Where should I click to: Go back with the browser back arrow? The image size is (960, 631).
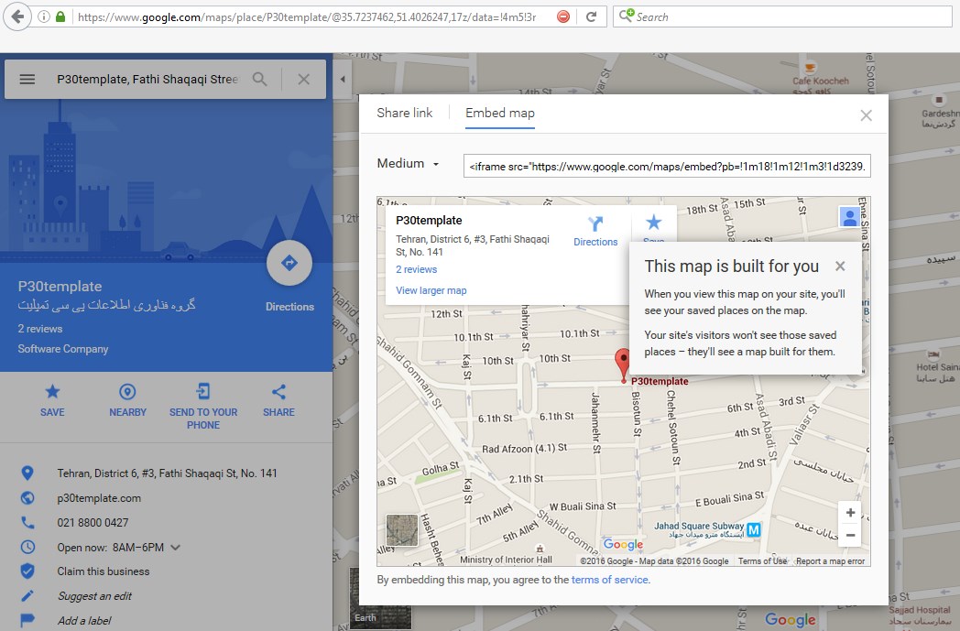17,16
